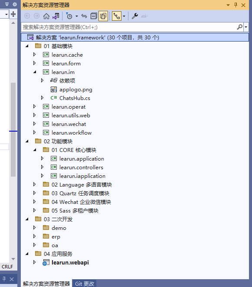Close the Solution Explorer panel
Viewport: 252px width, 287px height.
243,5
